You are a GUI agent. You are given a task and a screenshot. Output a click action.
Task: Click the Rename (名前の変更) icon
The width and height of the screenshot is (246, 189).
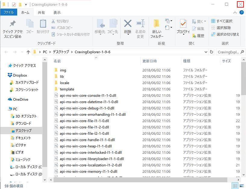(x=140, y=29)
